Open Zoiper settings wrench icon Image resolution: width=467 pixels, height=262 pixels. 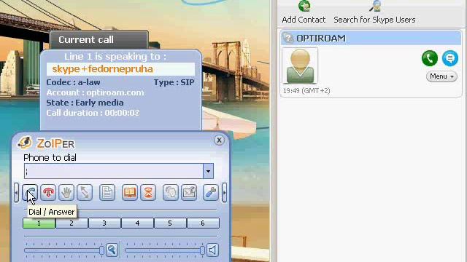tap(211, 192)
